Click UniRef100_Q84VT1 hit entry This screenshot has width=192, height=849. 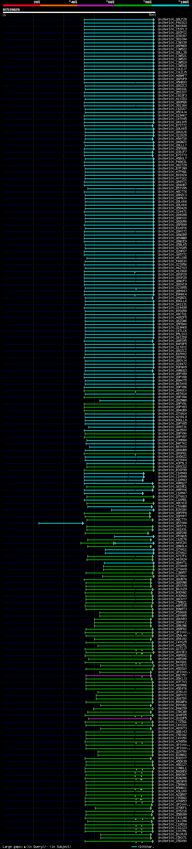pos(172,563)
